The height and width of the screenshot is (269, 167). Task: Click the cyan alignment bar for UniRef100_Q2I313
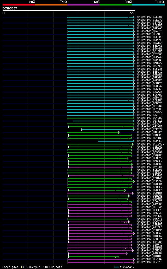tap(104, 121)
